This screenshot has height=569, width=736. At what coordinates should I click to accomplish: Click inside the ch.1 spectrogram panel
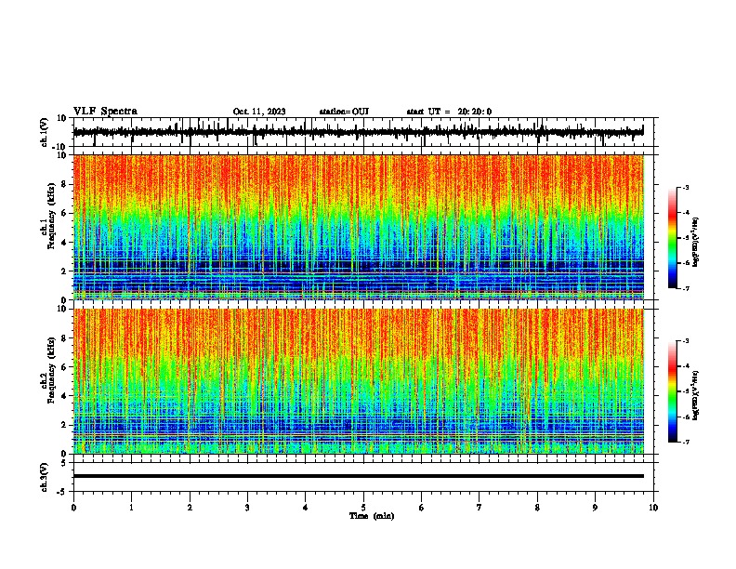click(359, 227)
